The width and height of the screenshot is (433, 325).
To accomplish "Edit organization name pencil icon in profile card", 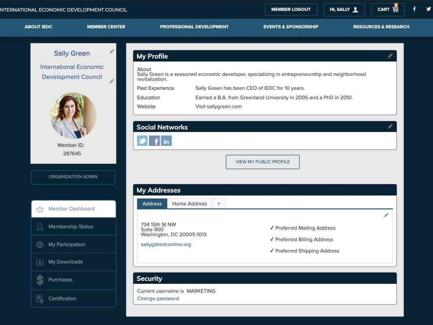I will pyautogui.click(x=112, y=81).
